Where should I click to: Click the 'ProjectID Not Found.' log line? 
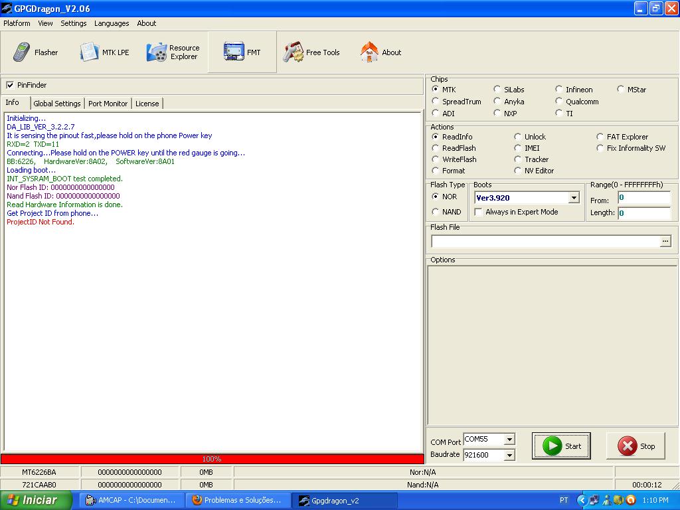(x=41, y=222)
